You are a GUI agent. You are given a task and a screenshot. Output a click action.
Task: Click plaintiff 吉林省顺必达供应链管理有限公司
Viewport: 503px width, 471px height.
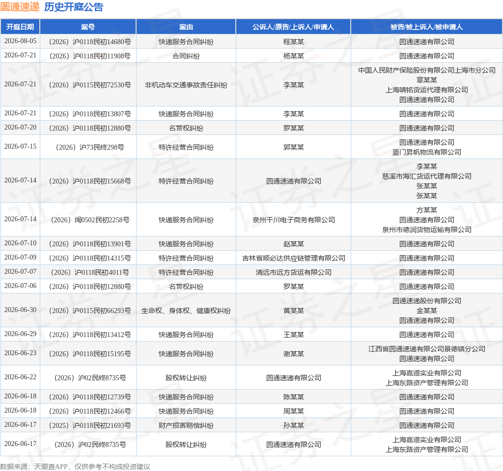(294, 258)
